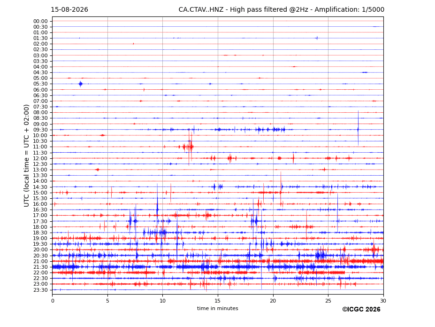Select the 11:30 time row label
Screen dimensions: 435x327
coord(40,153)
